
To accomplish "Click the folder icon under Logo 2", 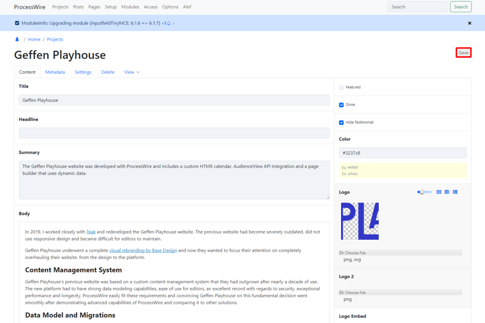I will tap(341, 292).
